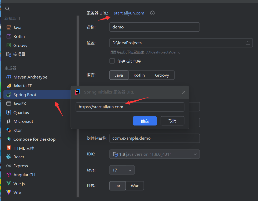Select Jar packaging option
258x201 pixels.
(117, 186)
